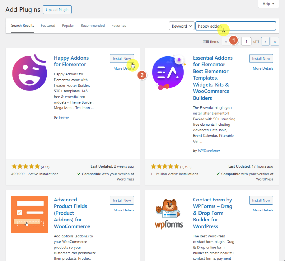Image resolution: width=285 pixels, height=261 pixels.
Task: Click the (427) ratings count
Action: tap(45, 167)
